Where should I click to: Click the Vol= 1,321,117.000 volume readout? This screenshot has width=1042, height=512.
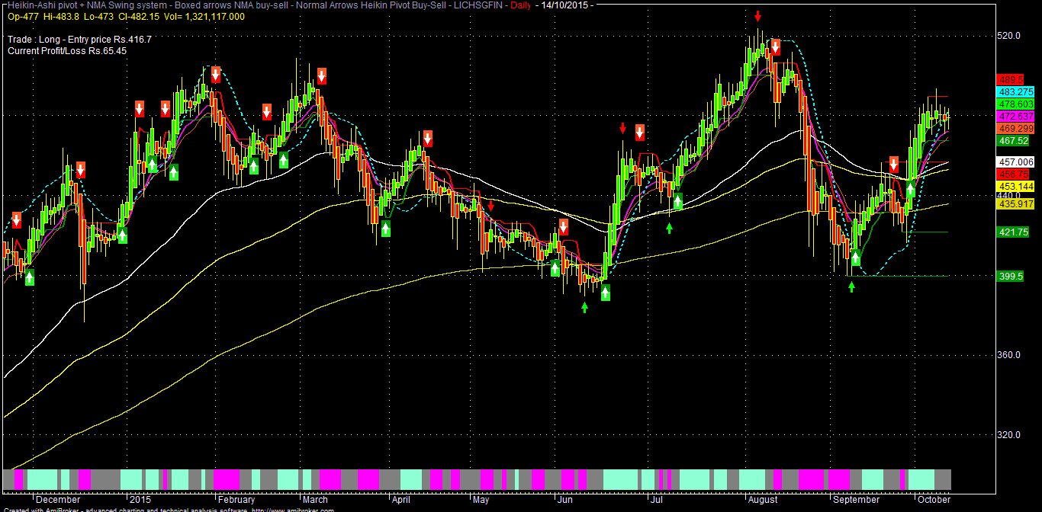tap(204, 16)
